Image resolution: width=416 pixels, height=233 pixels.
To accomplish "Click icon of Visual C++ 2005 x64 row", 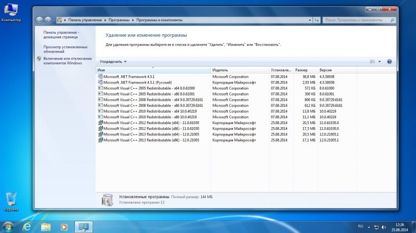I will [x=100, y=88].
